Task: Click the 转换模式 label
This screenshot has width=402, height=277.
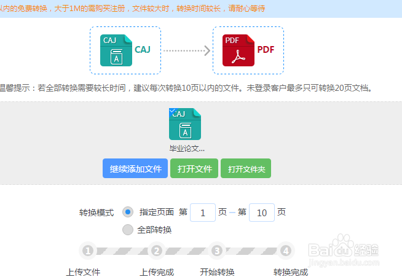Action: [97, 213]
